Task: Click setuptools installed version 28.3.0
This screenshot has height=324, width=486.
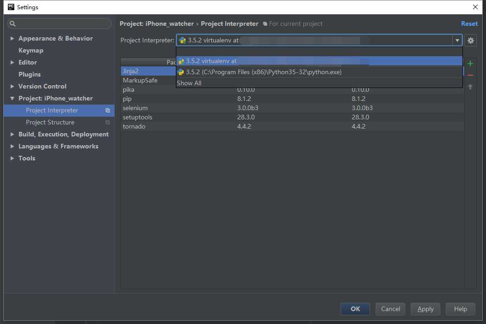Action: pos(246,117)
